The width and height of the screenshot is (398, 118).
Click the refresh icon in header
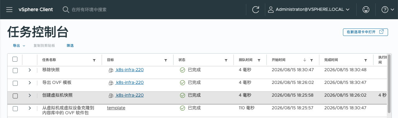pos(256,10)
